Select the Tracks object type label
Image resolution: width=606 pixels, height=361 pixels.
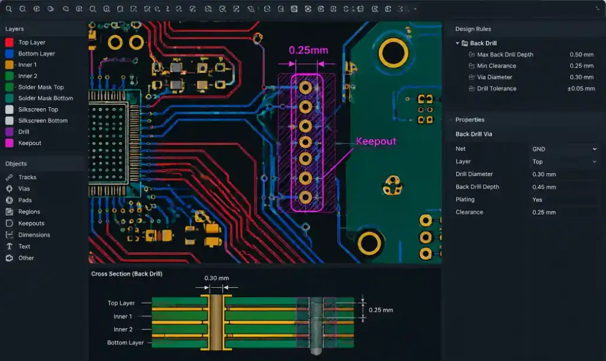[27, 178]
